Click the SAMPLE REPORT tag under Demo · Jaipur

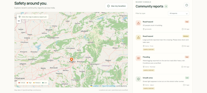click(x=149, y=88)
